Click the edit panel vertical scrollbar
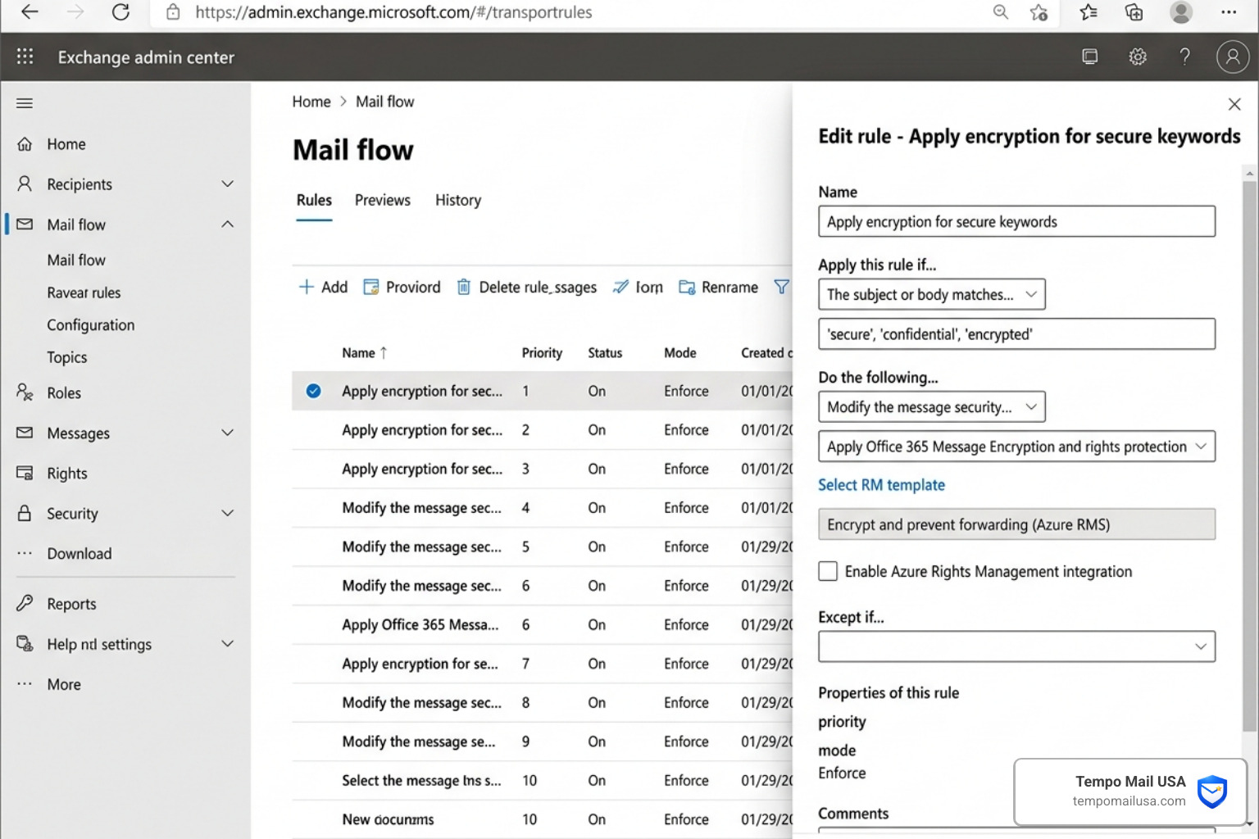The width and height of the screenshot is (1259, 839). coord(1249,456)
